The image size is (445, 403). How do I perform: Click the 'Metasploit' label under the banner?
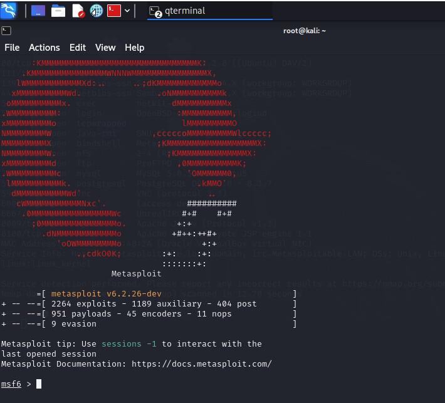(x=136, y=274)
